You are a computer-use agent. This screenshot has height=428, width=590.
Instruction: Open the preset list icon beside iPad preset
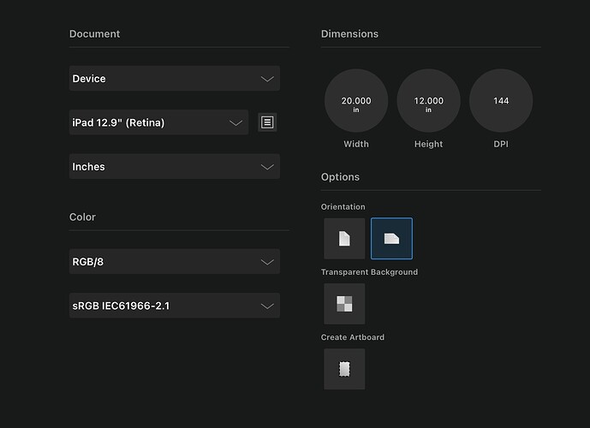(267, 122)
